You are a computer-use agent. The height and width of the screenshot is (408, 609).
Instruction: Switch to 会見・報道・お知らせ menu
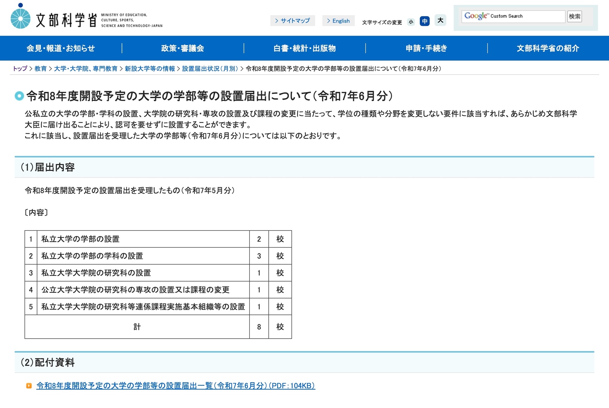tap(60, 48)
